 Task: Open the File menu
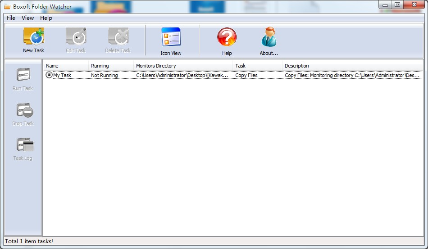pyautogui.click(x=11, y=18)
